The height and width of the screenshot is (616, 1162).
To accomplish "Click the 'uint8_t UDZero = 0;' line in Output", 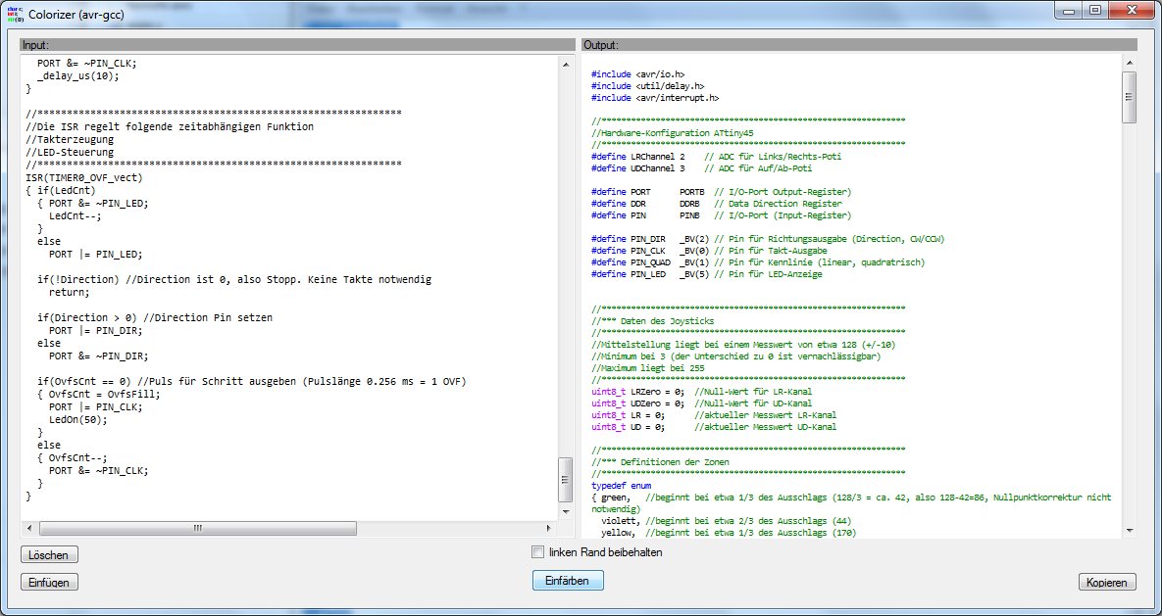I will tap(701, 403).
